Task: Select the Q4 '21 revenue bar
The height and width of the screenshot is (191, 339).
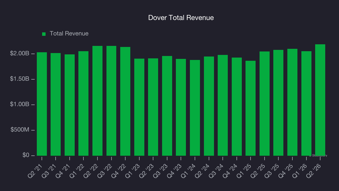Action: point(70,105)
